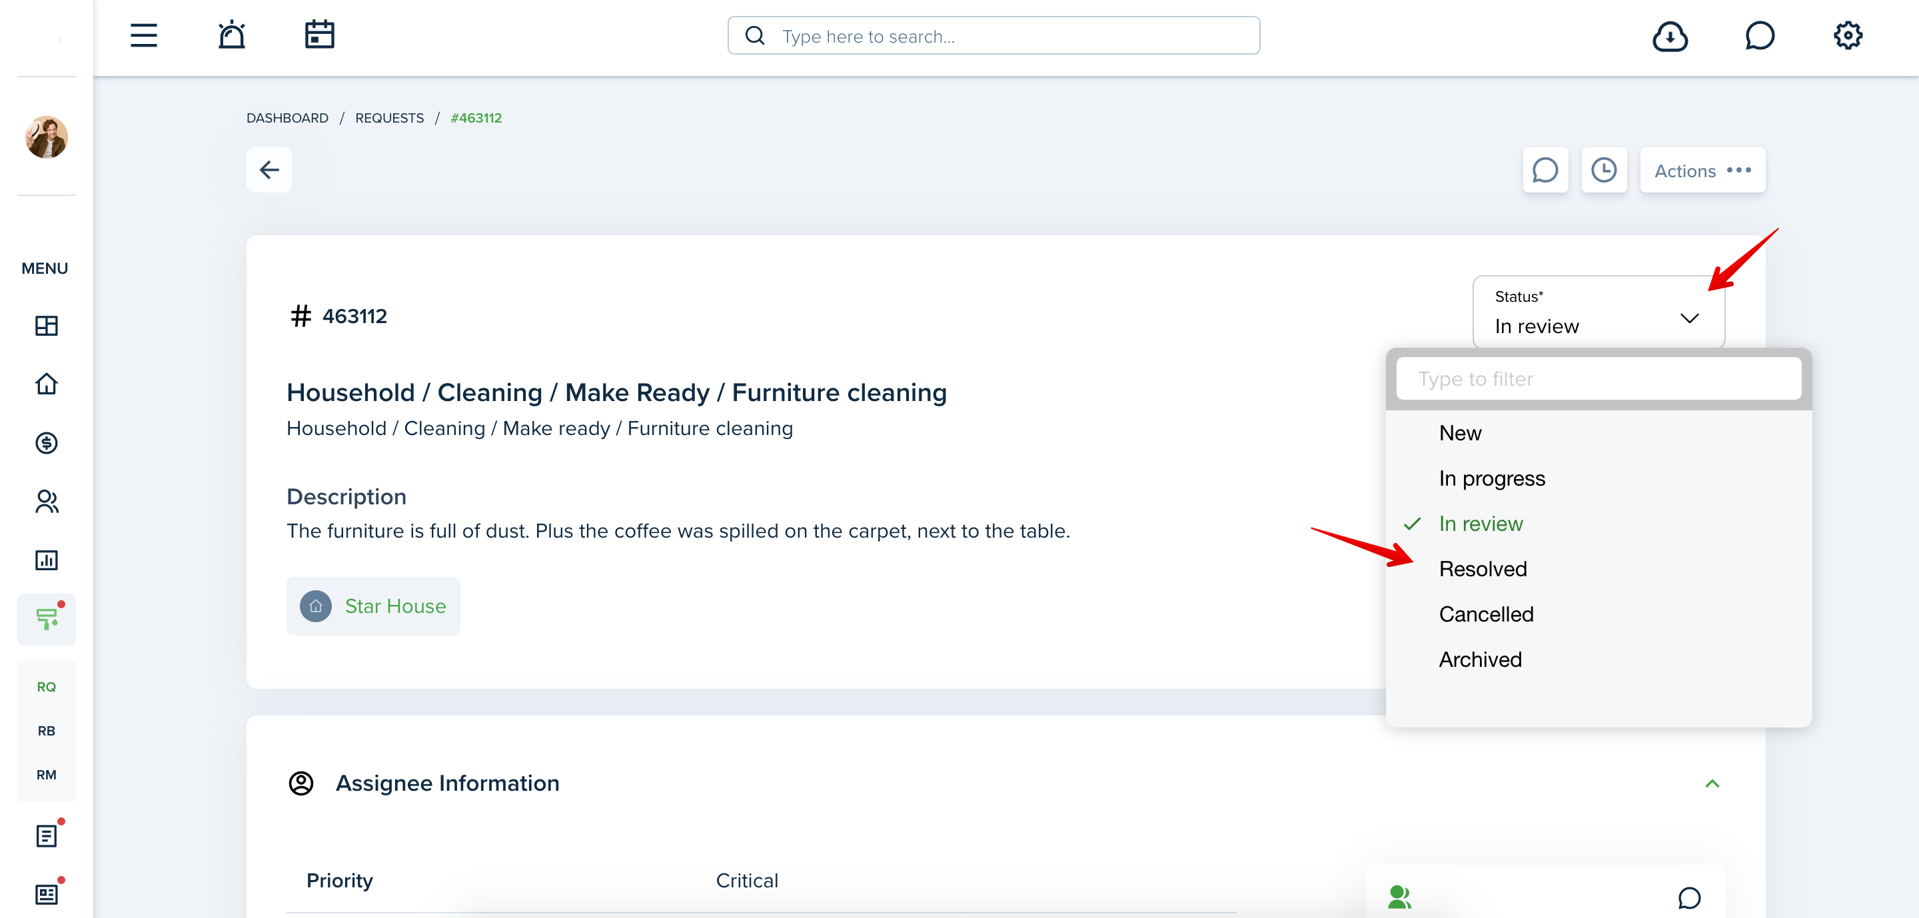This screenshot has height=918, width=1919.
Task: Select the RQ submenu item
Action: click(46, 686)
